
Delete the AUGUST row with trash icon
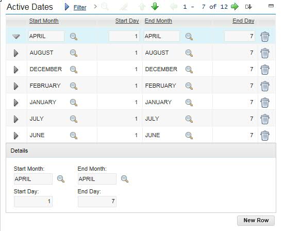(265, 53)
